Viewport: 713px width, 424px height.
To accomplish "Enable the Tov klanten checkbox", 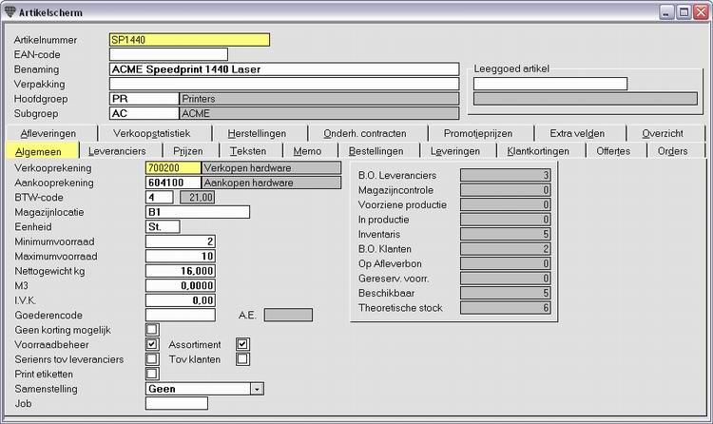I will (242, 359).
